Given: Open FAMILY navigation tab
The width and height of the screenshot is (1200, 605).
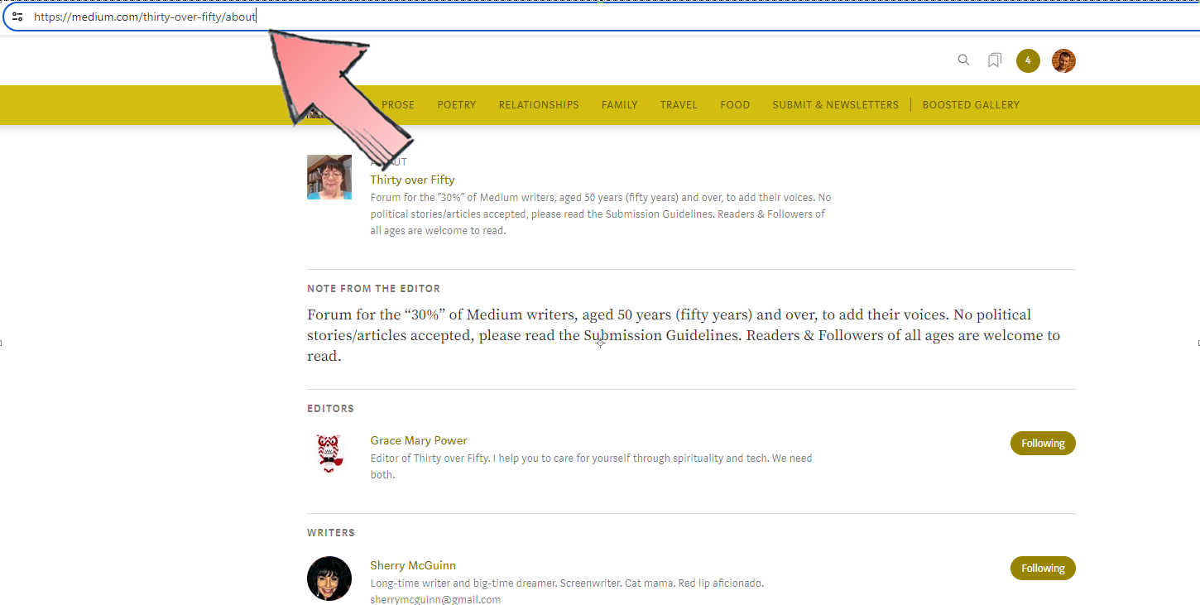Looking at the screenshot, I should pos(620,105).
